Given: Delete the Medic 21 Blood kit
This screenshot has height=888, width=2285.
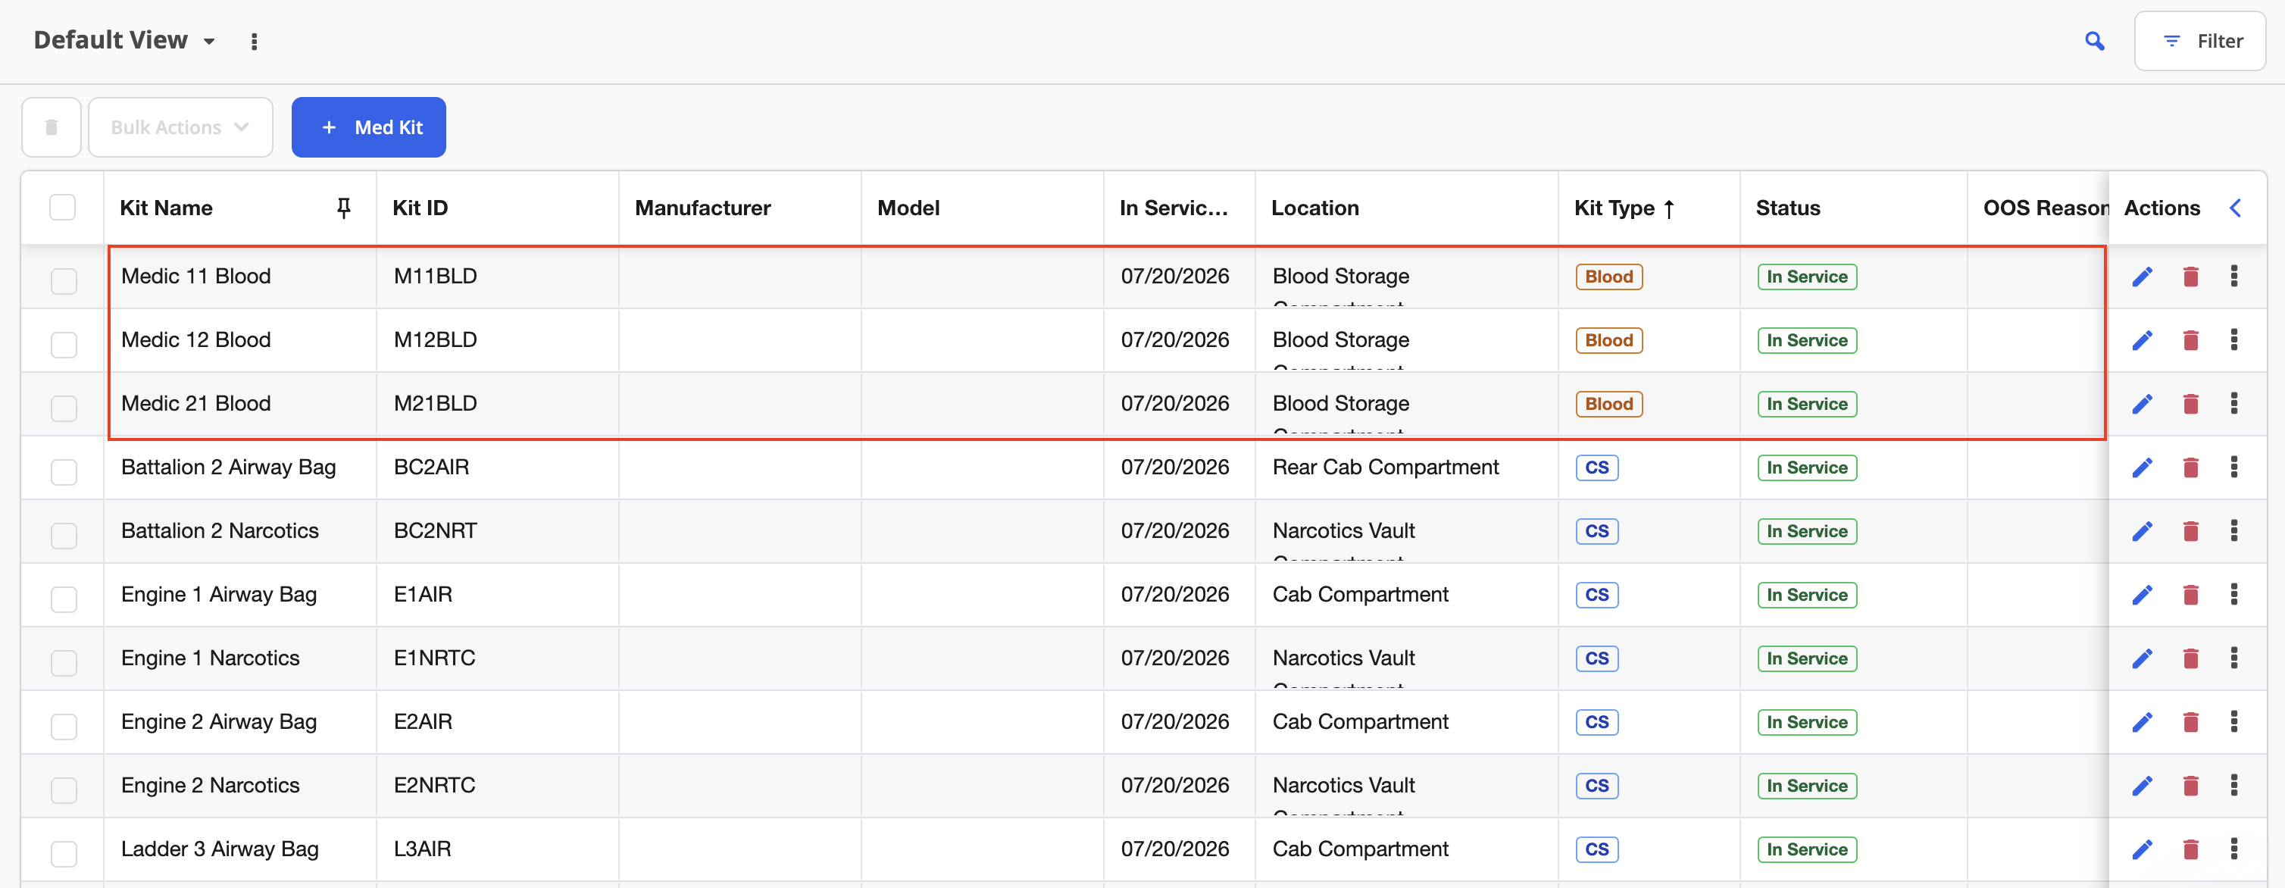Looking at the screenshot, I should click(x=2190, y=405).
